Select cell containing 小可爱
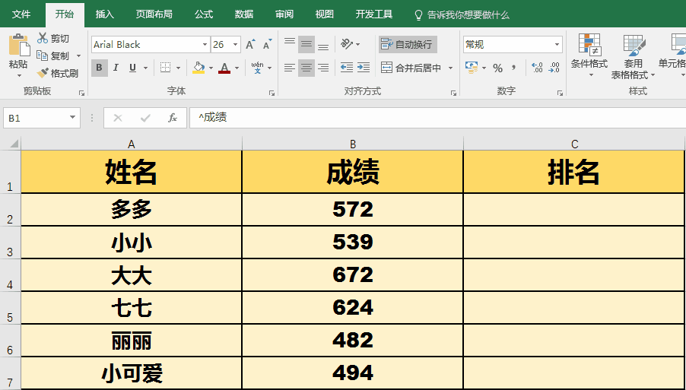686x390 pixels. click(x=132, y=373)
